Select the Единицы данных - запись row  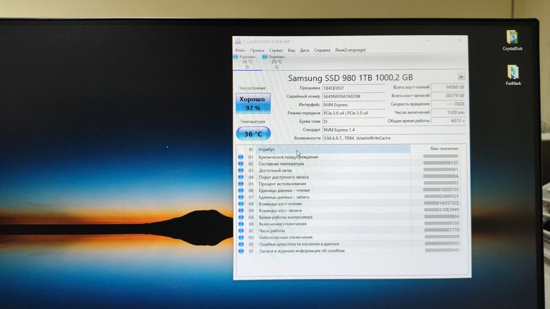pyautogui.click(x=349, y=197)
